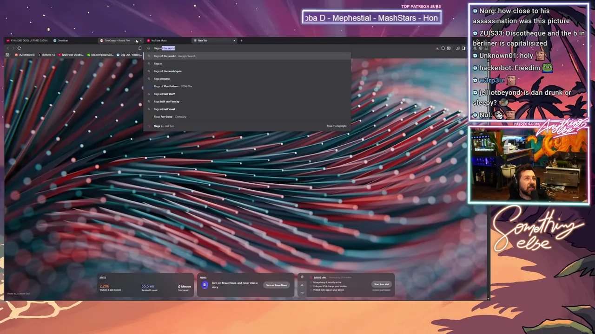This screenshot has width=595, height=334.
Task: Click the 55.5 MB bandwidth saved stat
Action: pos(149,288)
